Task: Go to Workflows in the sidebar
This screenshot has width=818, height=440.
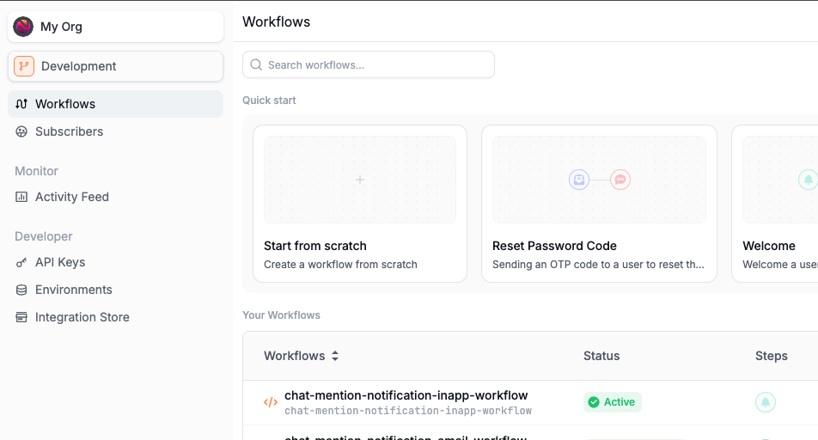Action: (116, 104)
